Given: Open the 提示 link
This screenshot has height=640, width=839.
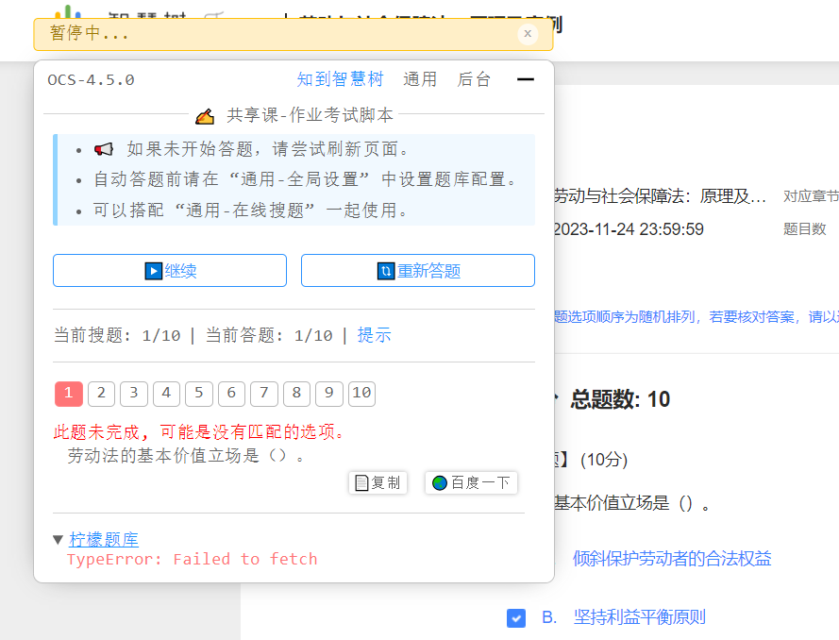Looking at the screenshot, I should tap(374, 335).
